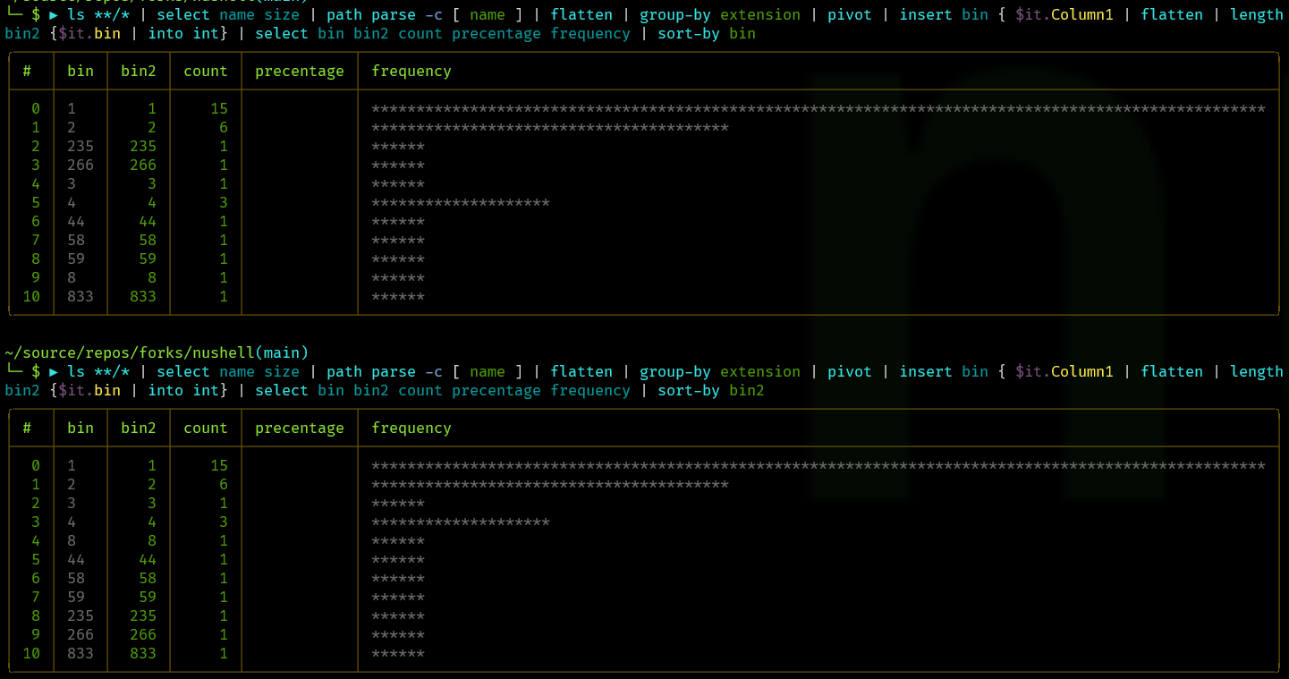Select the 'ls **/*' command at top
The height and width of the screenshot is (679, 1289).
(x=100, y=14)
